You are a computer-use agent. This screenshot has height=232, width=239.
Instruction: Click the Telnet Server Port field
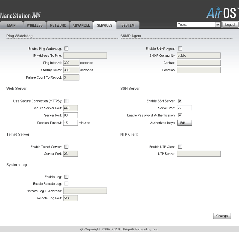71,154
